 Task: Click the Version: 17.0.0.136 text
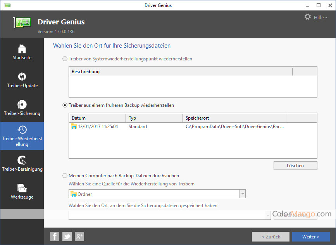56,32
